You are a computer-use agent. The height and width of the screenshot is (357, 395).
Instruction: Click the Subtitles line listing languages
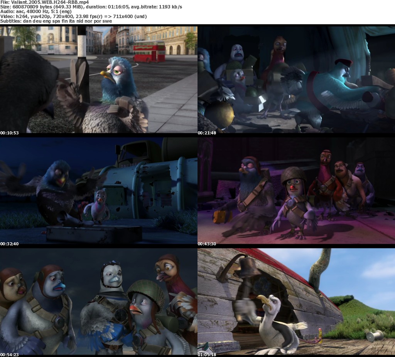pyautogui.click(x=56, y=21)
